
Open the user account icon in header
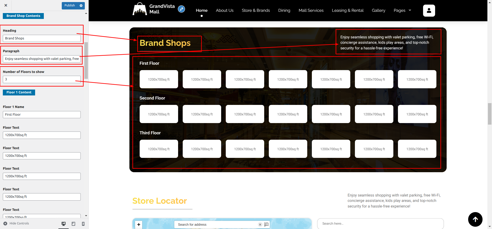429,11
